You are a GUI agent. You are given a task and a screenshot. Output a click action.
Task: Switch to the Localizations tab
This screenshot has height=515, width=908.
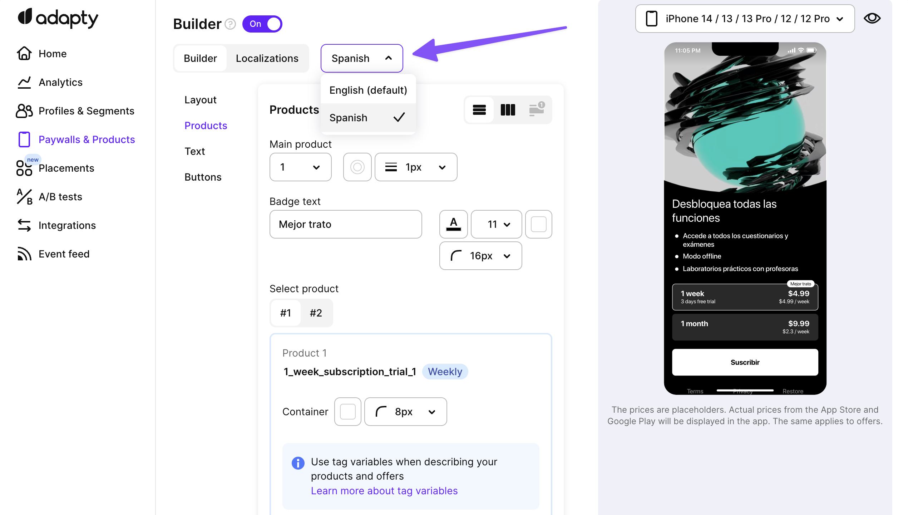(267, 58)
